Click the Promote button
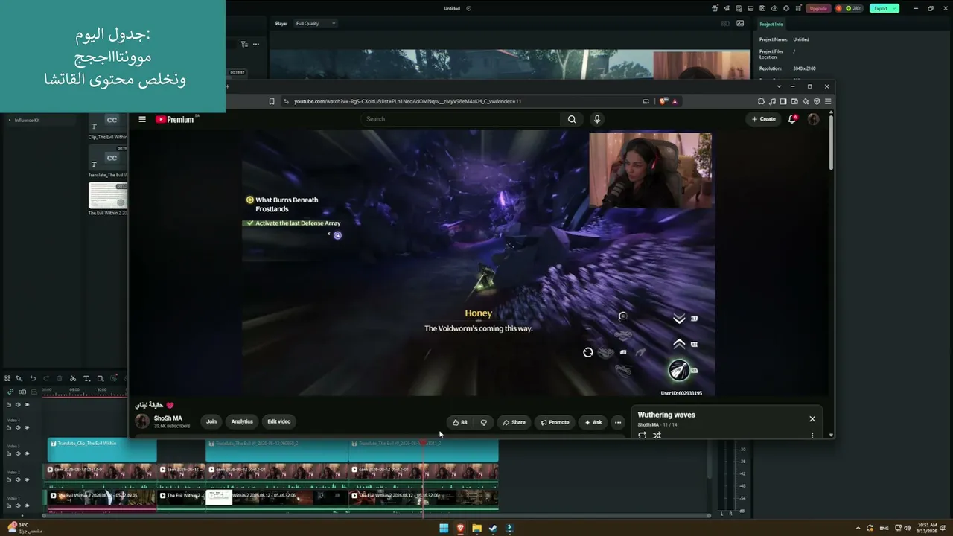 coord(555,422)
